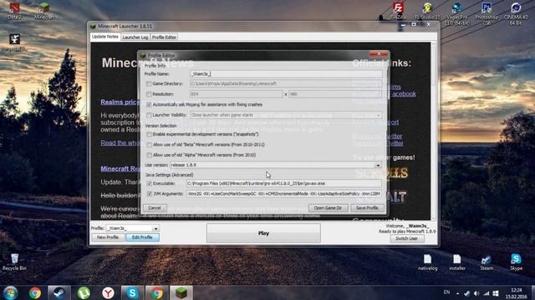Switch to Minecraft launcher taskbar button

(x=181, y=292)
